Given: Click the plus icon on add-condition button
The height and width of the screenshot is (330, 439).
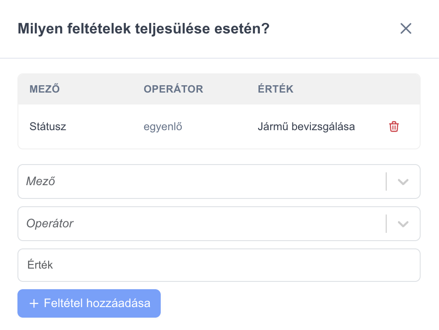Looking at the screenshot, I should click(34, 303).
